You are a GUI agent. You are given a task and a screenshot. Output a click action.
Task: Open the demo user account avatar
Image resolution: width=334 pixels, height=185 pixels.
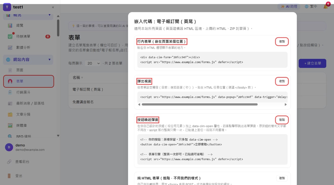point(9,147)
